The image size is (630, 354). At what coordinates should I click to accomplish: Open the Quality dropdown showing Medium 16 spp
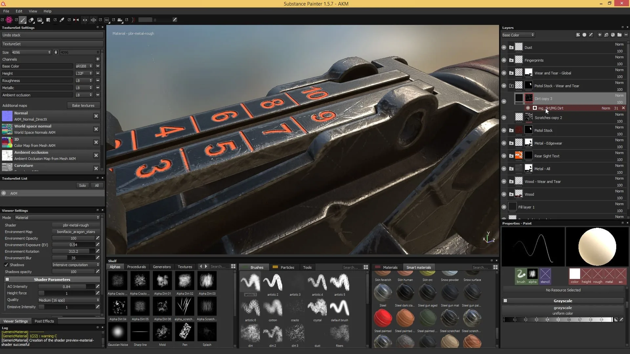click(x=68, y=300)
